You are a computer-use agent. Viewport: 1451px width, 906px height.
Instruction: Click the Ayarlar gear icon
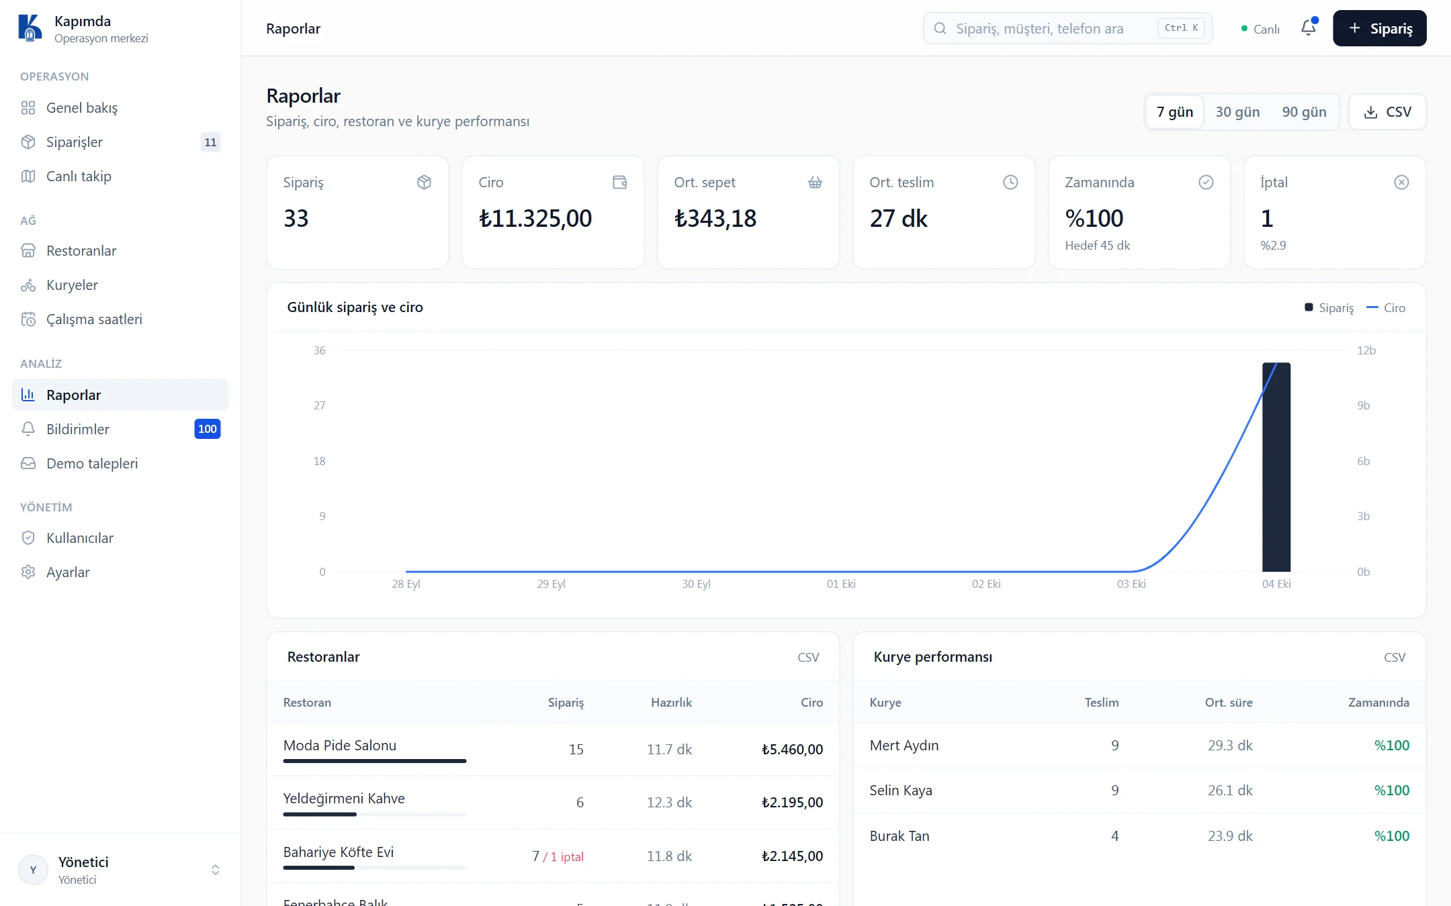(x=28, y=572)
